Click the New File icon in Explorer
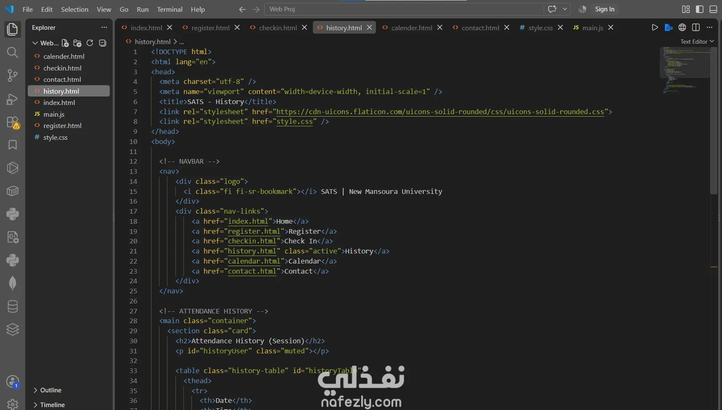 [x=65, y=43]
